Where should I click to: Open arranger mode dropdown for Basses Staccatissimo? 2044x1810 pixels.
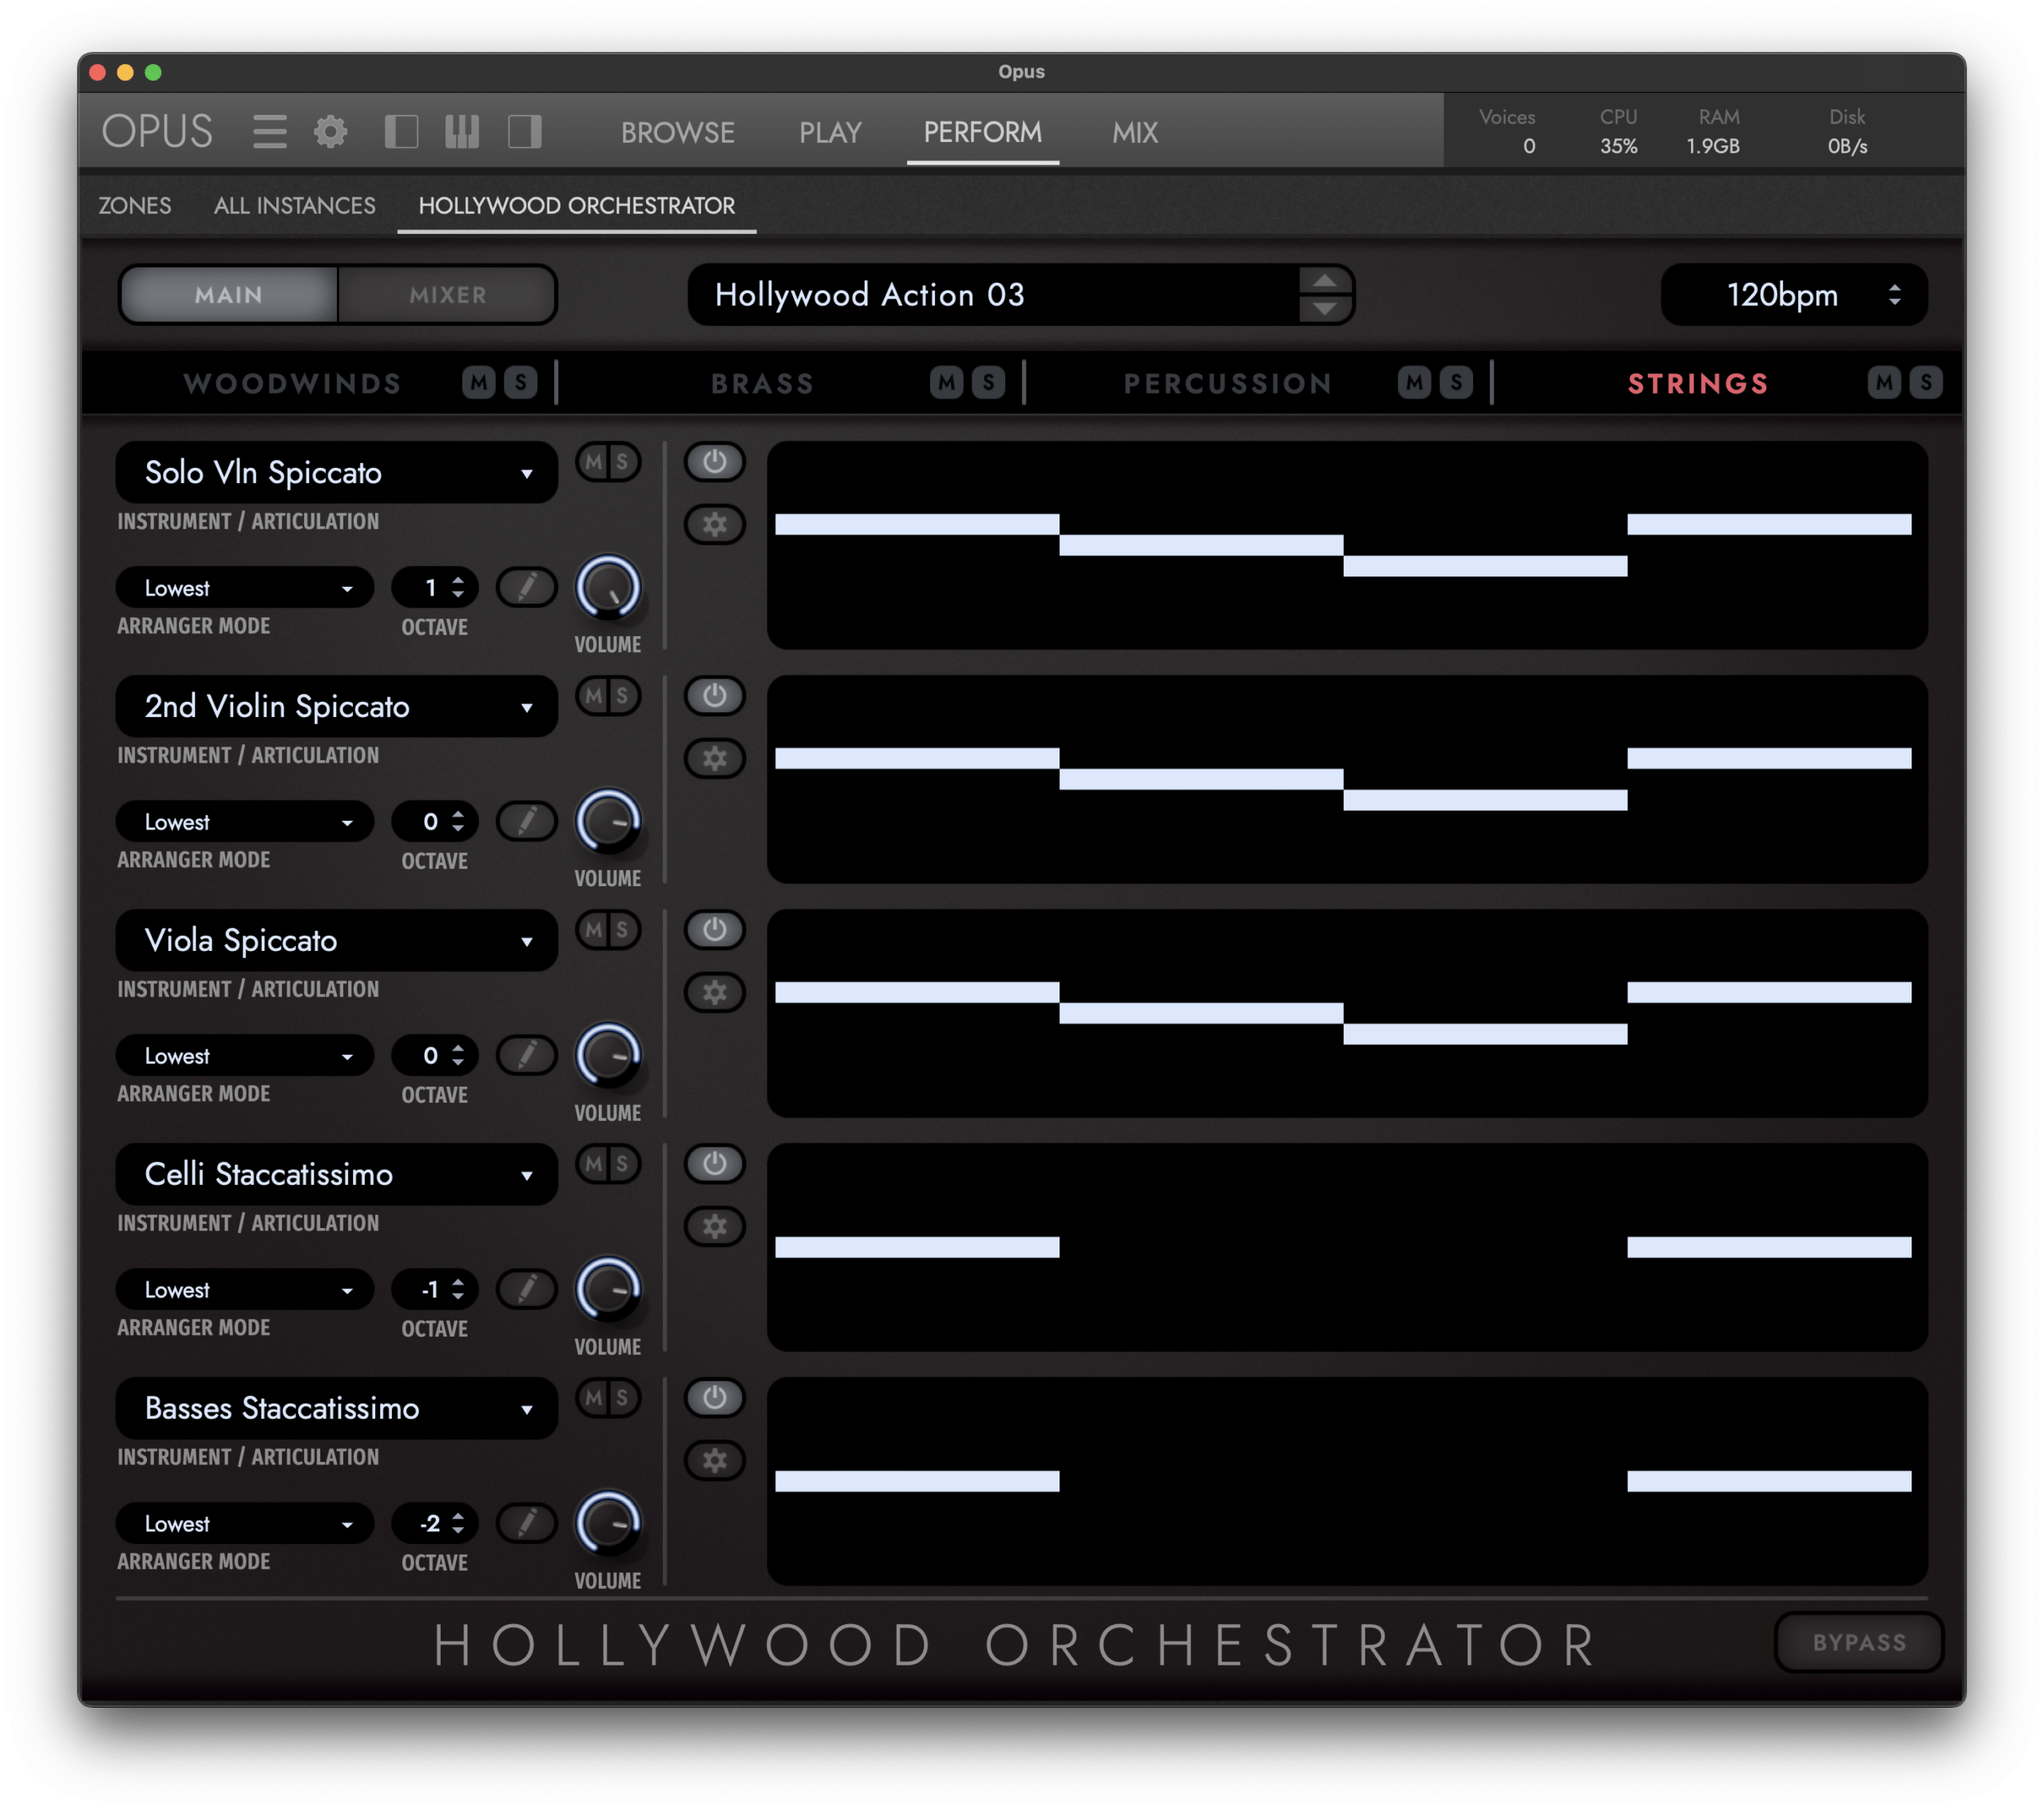pos(245,1523)
